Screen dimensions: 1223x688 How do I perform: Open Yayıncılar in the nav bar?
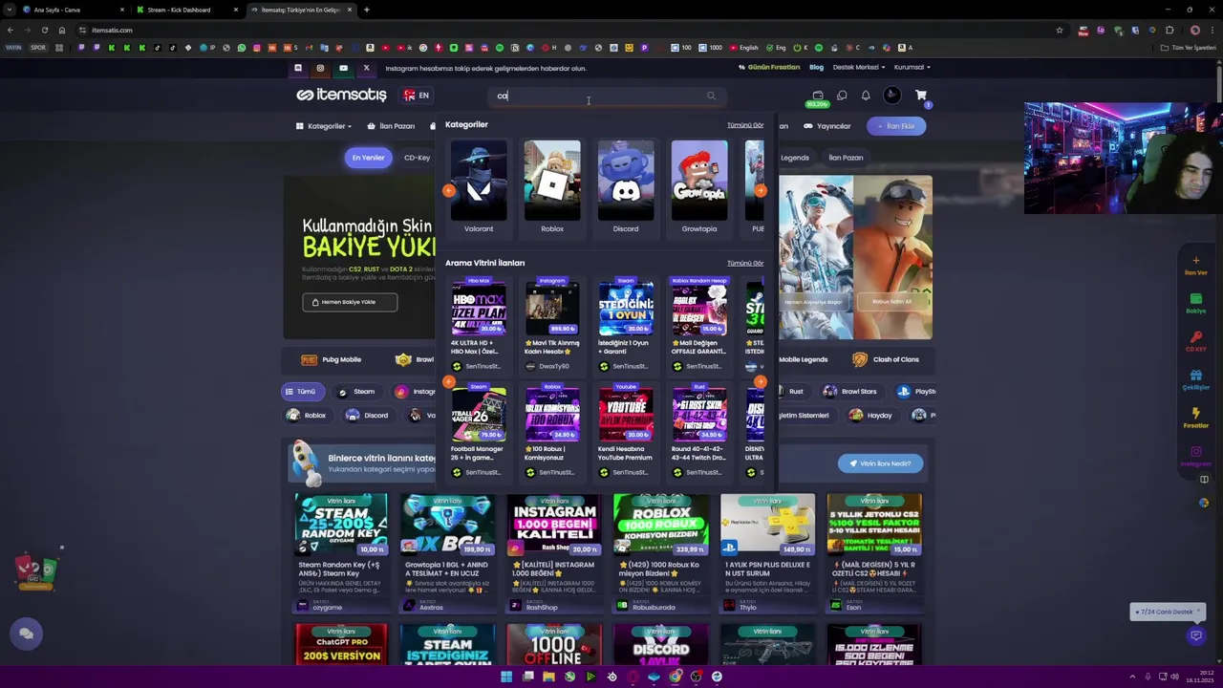pos(827,126)
